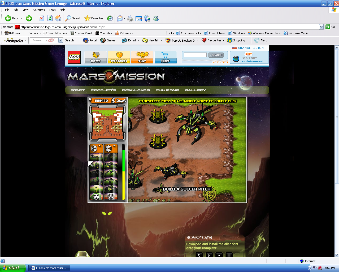Go to the browser Home page icon
Screen dimensions: 339x272
tap(58, 18)
